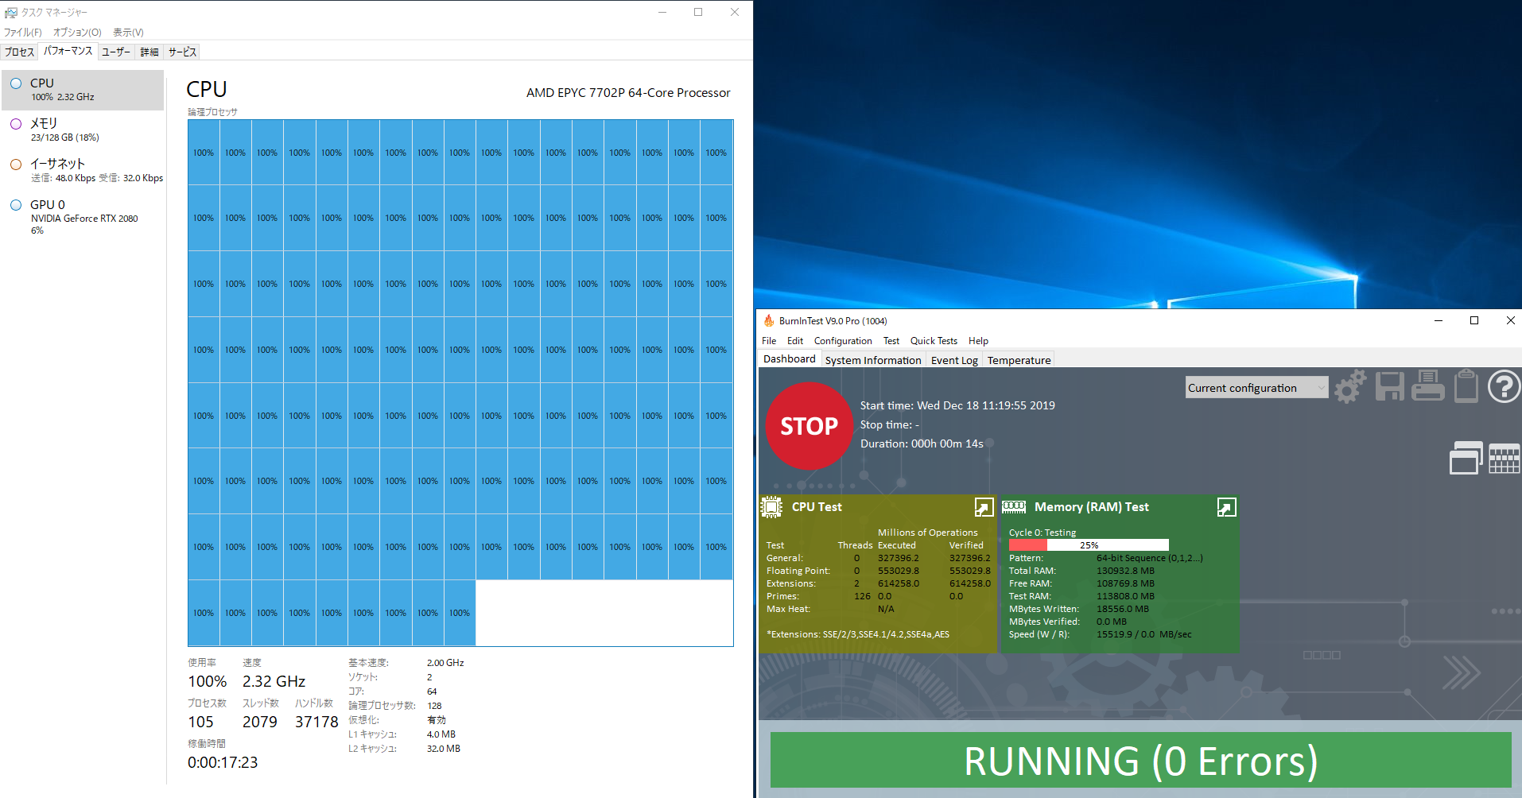Open BurnInTest Configuration menu
This screenshot has width=1522, height=798.
[x=843, y=341]
